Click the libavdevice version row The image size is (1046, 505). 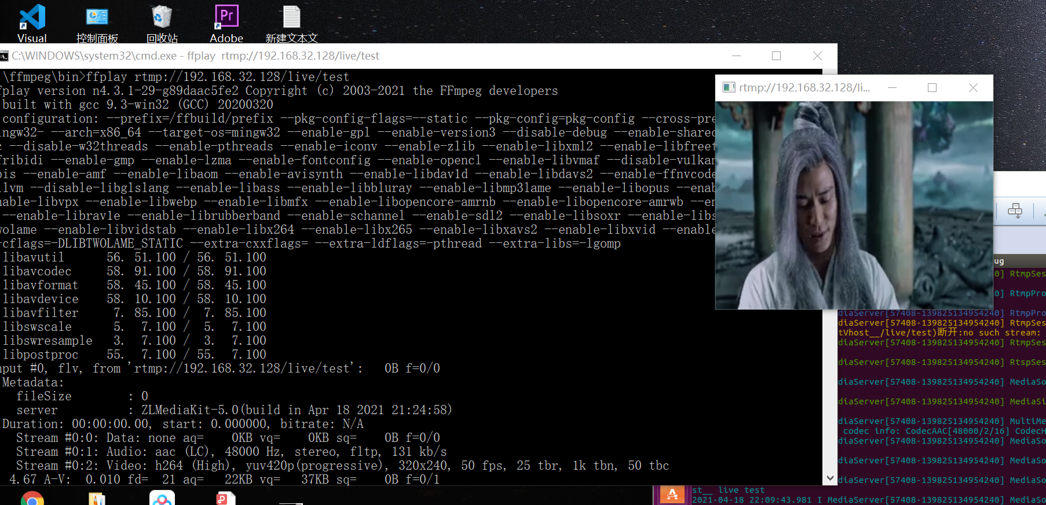click(134, 299)
